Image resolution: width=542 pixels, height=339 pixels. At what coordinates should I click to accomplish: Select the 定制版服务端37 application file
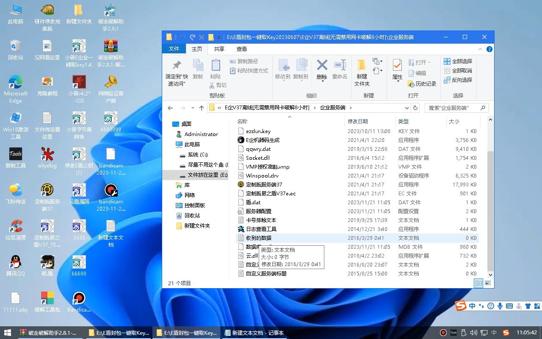pyautogui.click(x=264, y=185)
